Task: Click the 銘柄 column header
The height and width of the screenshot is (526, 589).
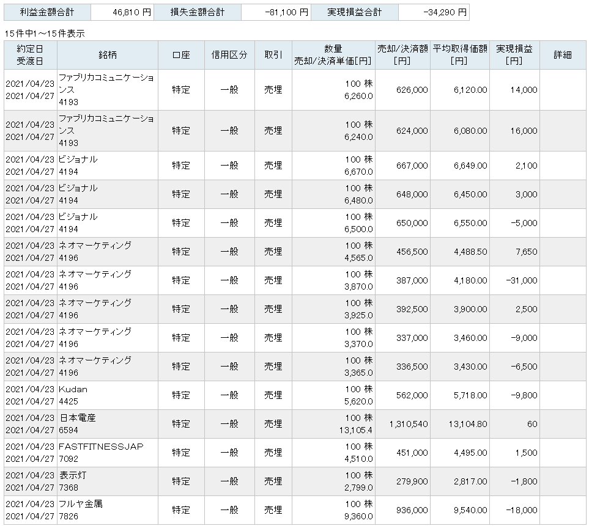Action: 108,55
